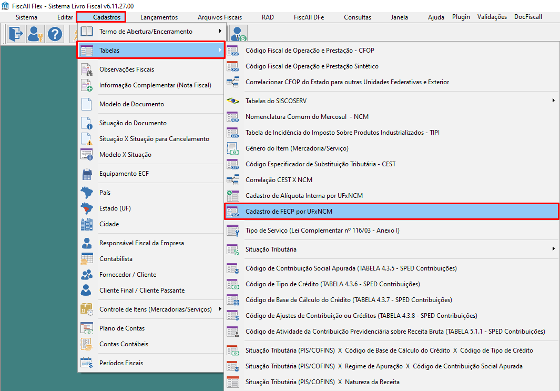Click the TIPI table icon

(x=233, y=133)
